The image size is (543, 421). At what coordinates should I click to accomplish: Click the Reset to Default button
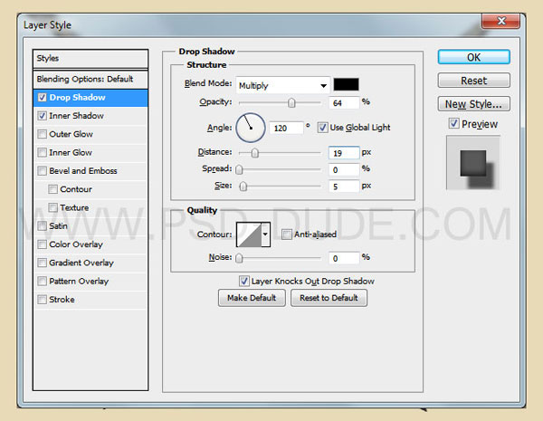(x=329, y=298)
